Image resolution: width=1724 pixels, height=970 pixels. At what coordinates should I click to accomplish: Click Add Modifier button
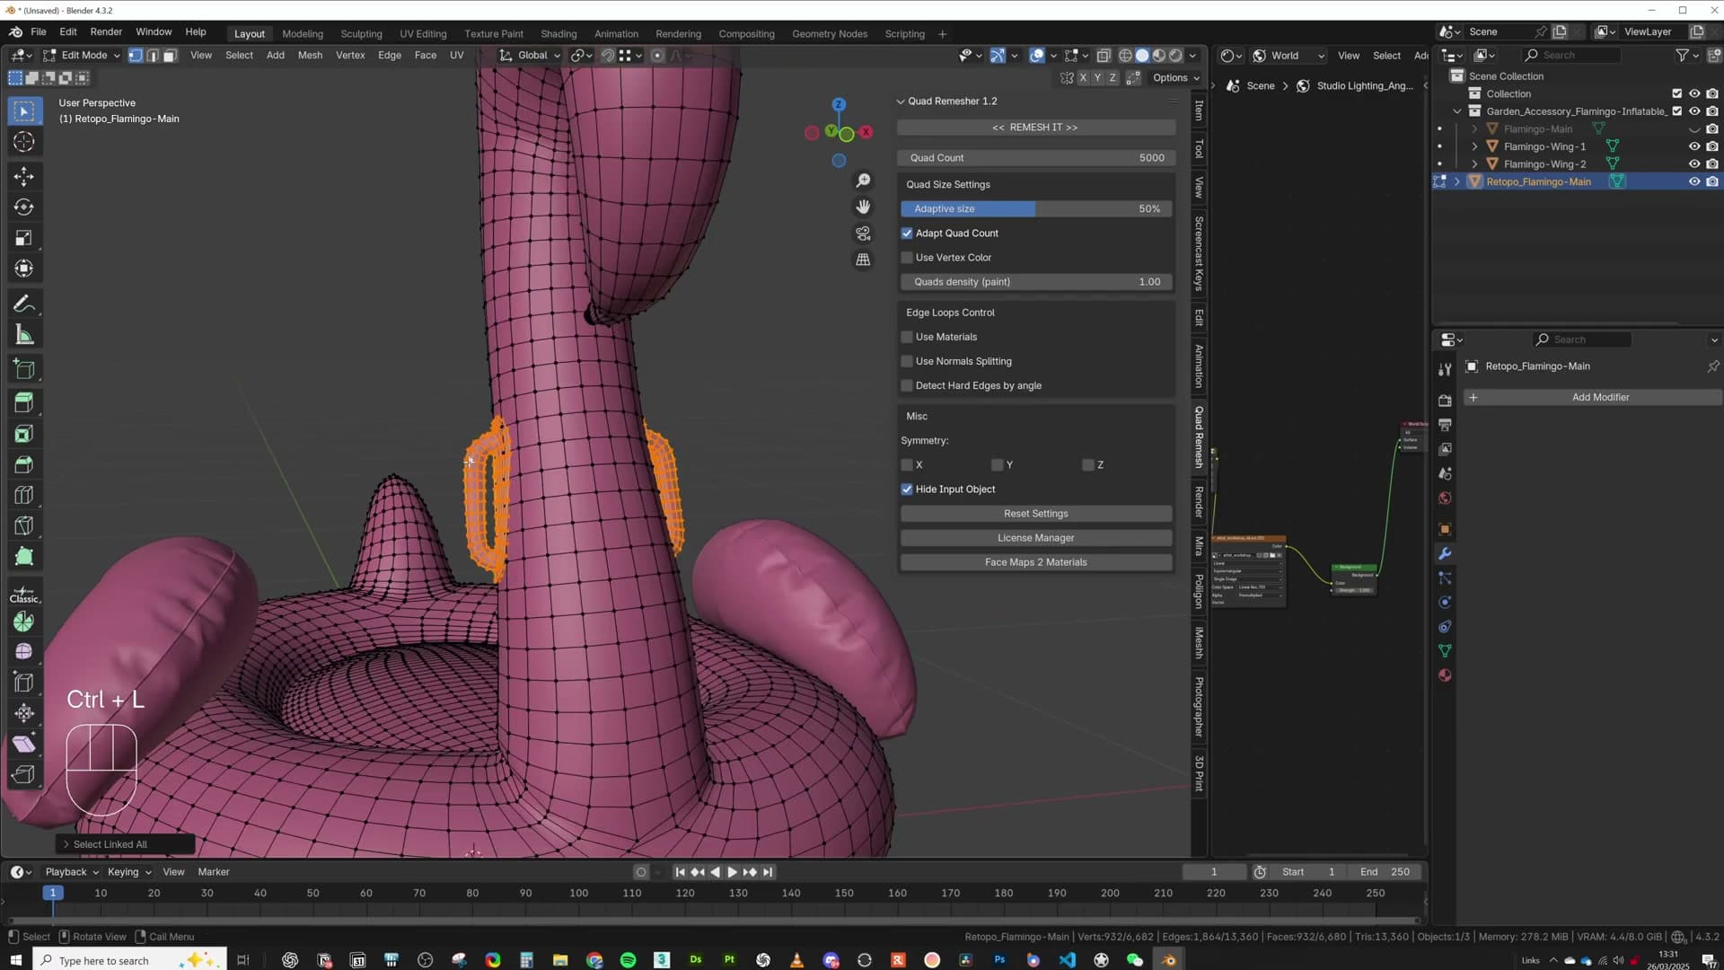pyautogui.click(x=1593, y=397)
